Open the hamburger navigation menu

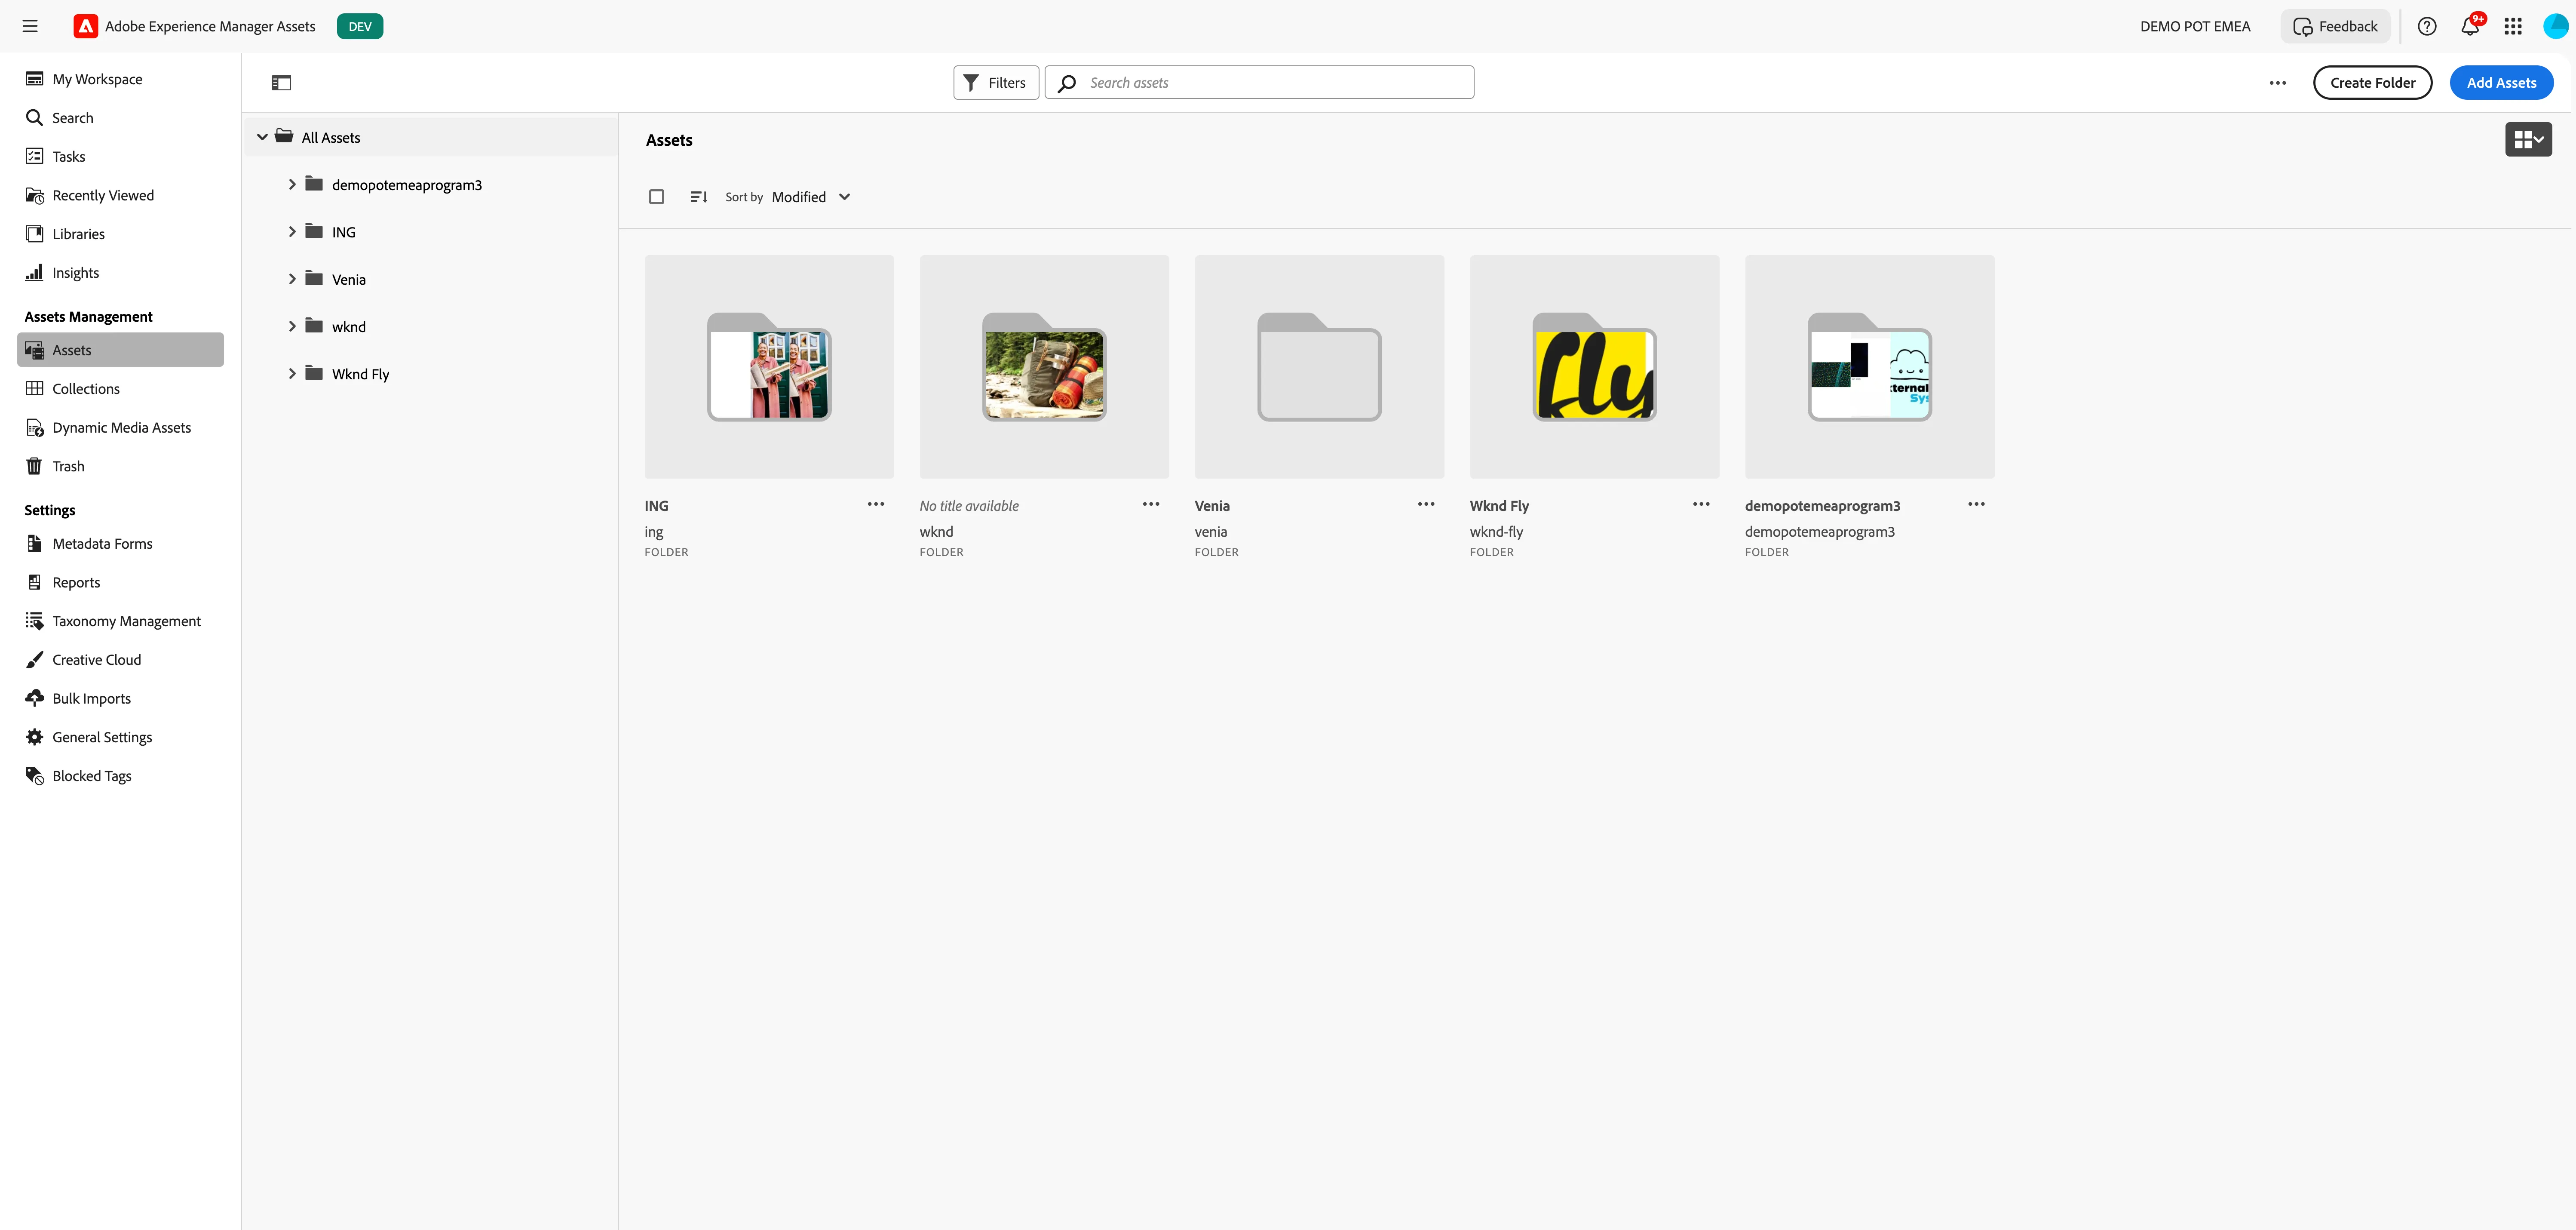tap(30, 26)
